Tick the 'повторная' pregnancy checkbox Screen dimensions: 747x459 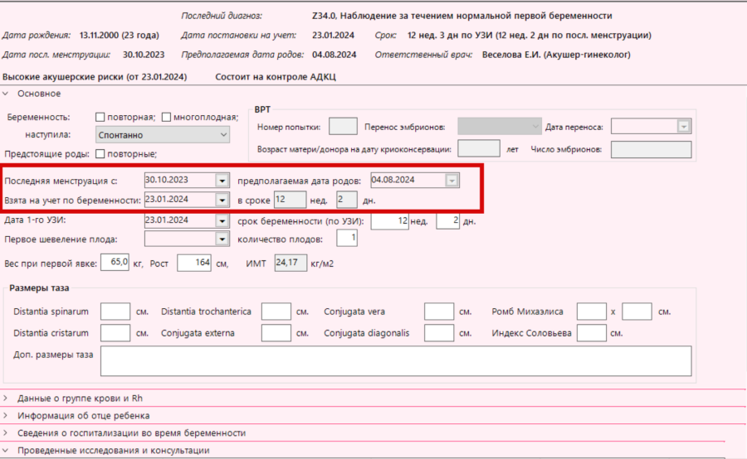100,117
